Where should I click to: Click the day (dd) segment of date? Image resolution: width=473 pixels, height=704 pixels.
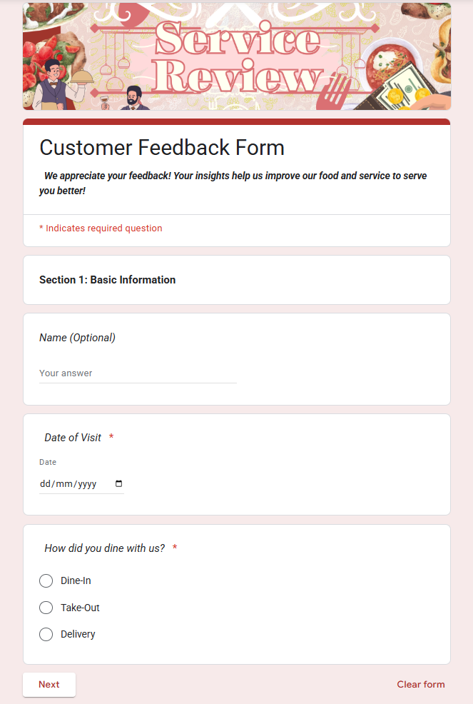coord(46,484)
